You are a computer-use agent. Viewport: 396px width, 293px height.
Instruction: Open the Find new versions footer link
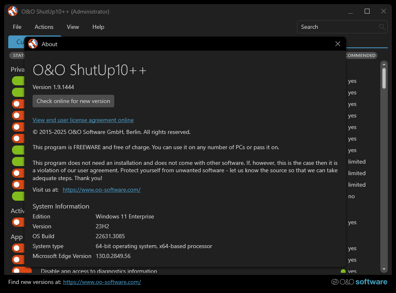pyautogui.click(x=102, y=282)
